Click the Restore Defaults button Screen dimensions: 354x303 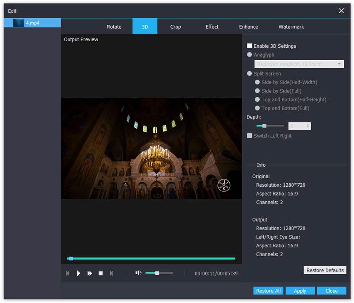click(325, 270)
